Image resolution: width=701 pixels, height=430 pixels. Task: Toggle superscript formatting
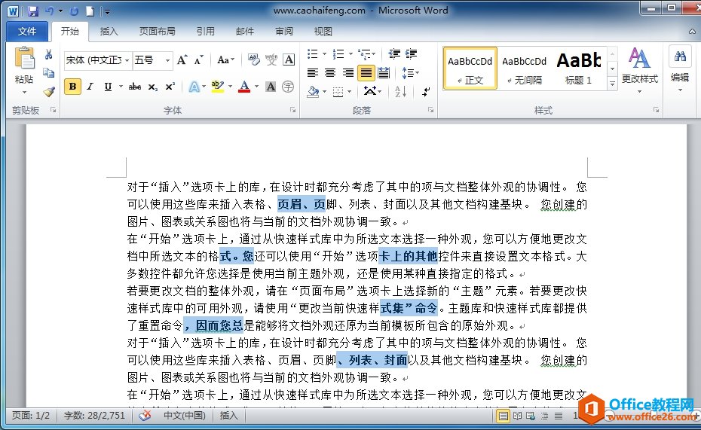(x=170, y=87)
